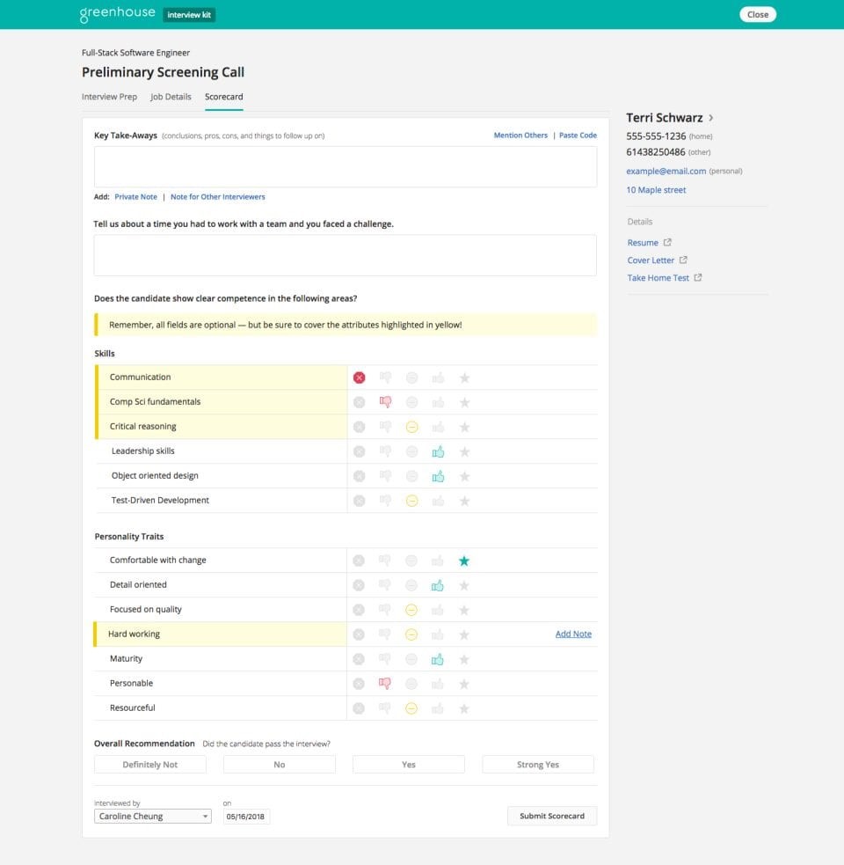
Task: Switch to the Interview Prep tab
Action: [109, 97]
